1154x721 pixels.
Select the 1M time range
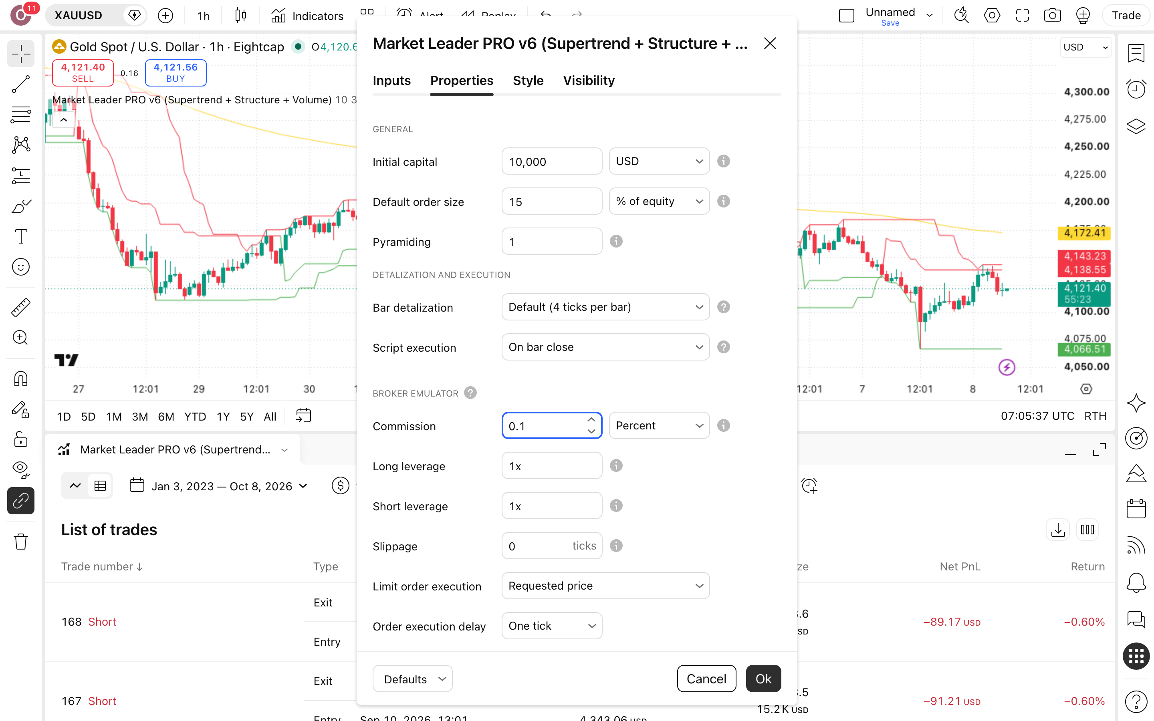point(114,417)
